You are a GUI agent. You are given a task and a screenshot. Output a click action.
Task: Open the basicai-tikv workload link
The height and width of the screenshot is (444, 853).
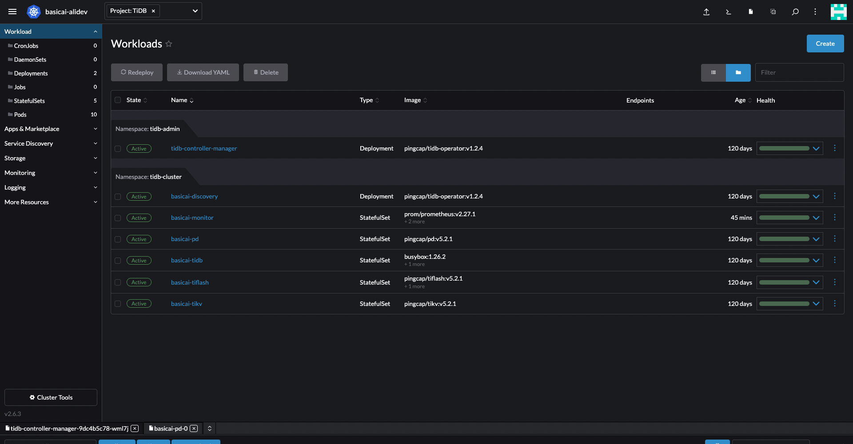point(187,304)
